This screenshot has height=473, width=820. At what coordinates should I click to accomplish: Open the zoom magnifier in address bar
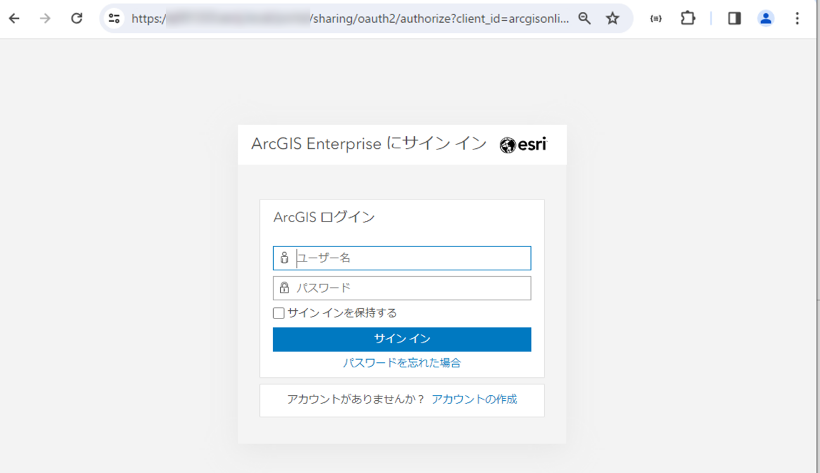[584, 18]
